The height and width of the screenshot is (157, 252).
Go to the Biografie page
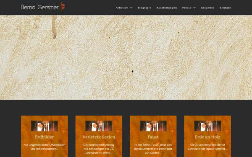(x=144, y=8)
